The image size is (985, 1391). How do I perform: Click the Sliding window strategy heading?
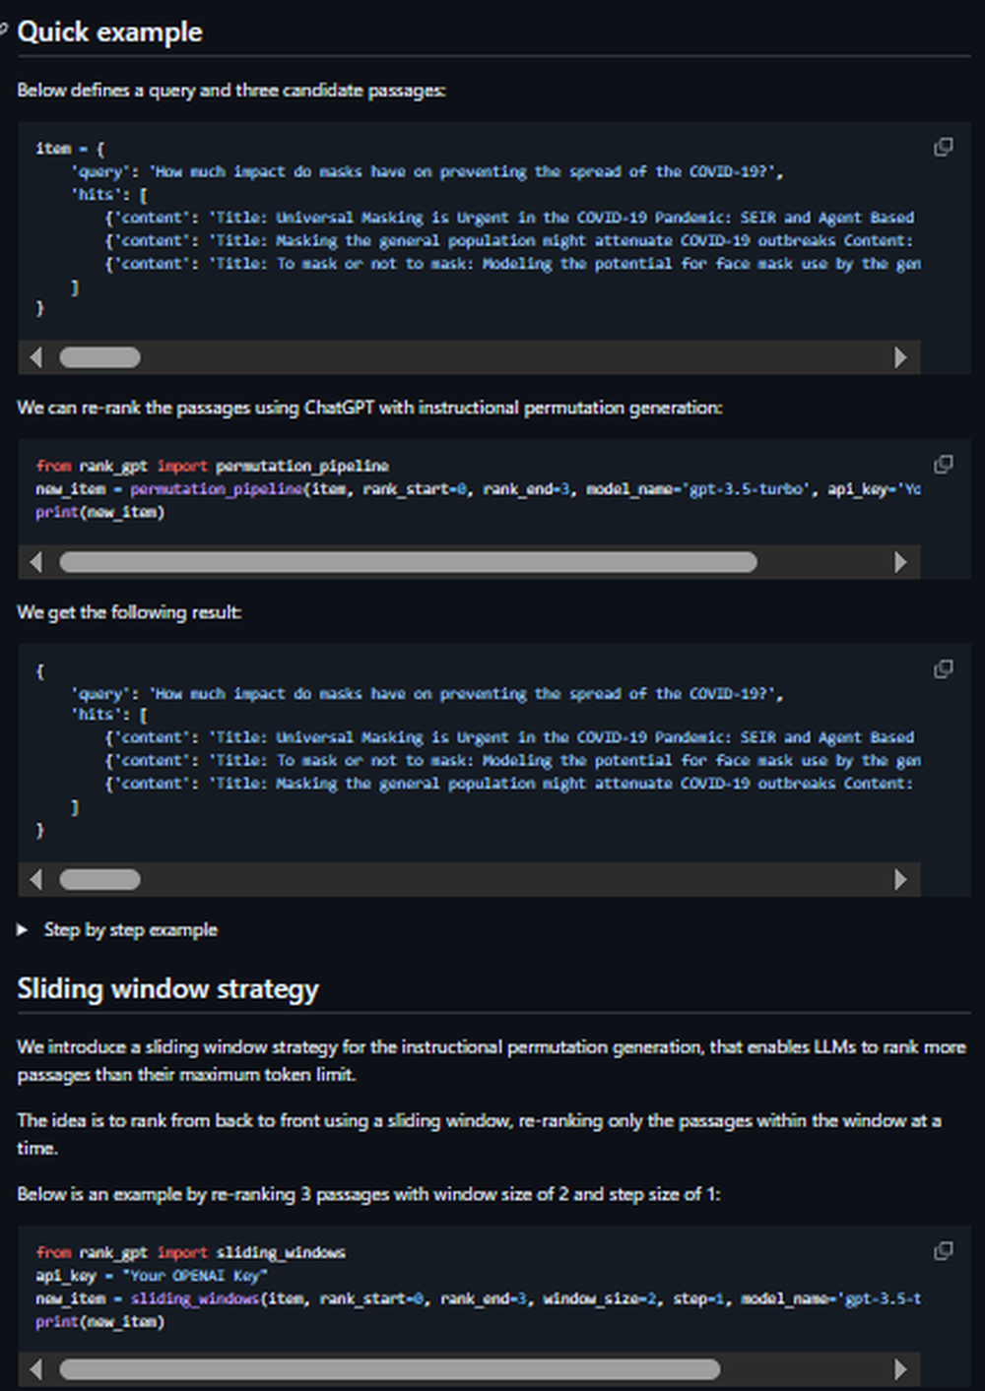[x=167, y=988]
